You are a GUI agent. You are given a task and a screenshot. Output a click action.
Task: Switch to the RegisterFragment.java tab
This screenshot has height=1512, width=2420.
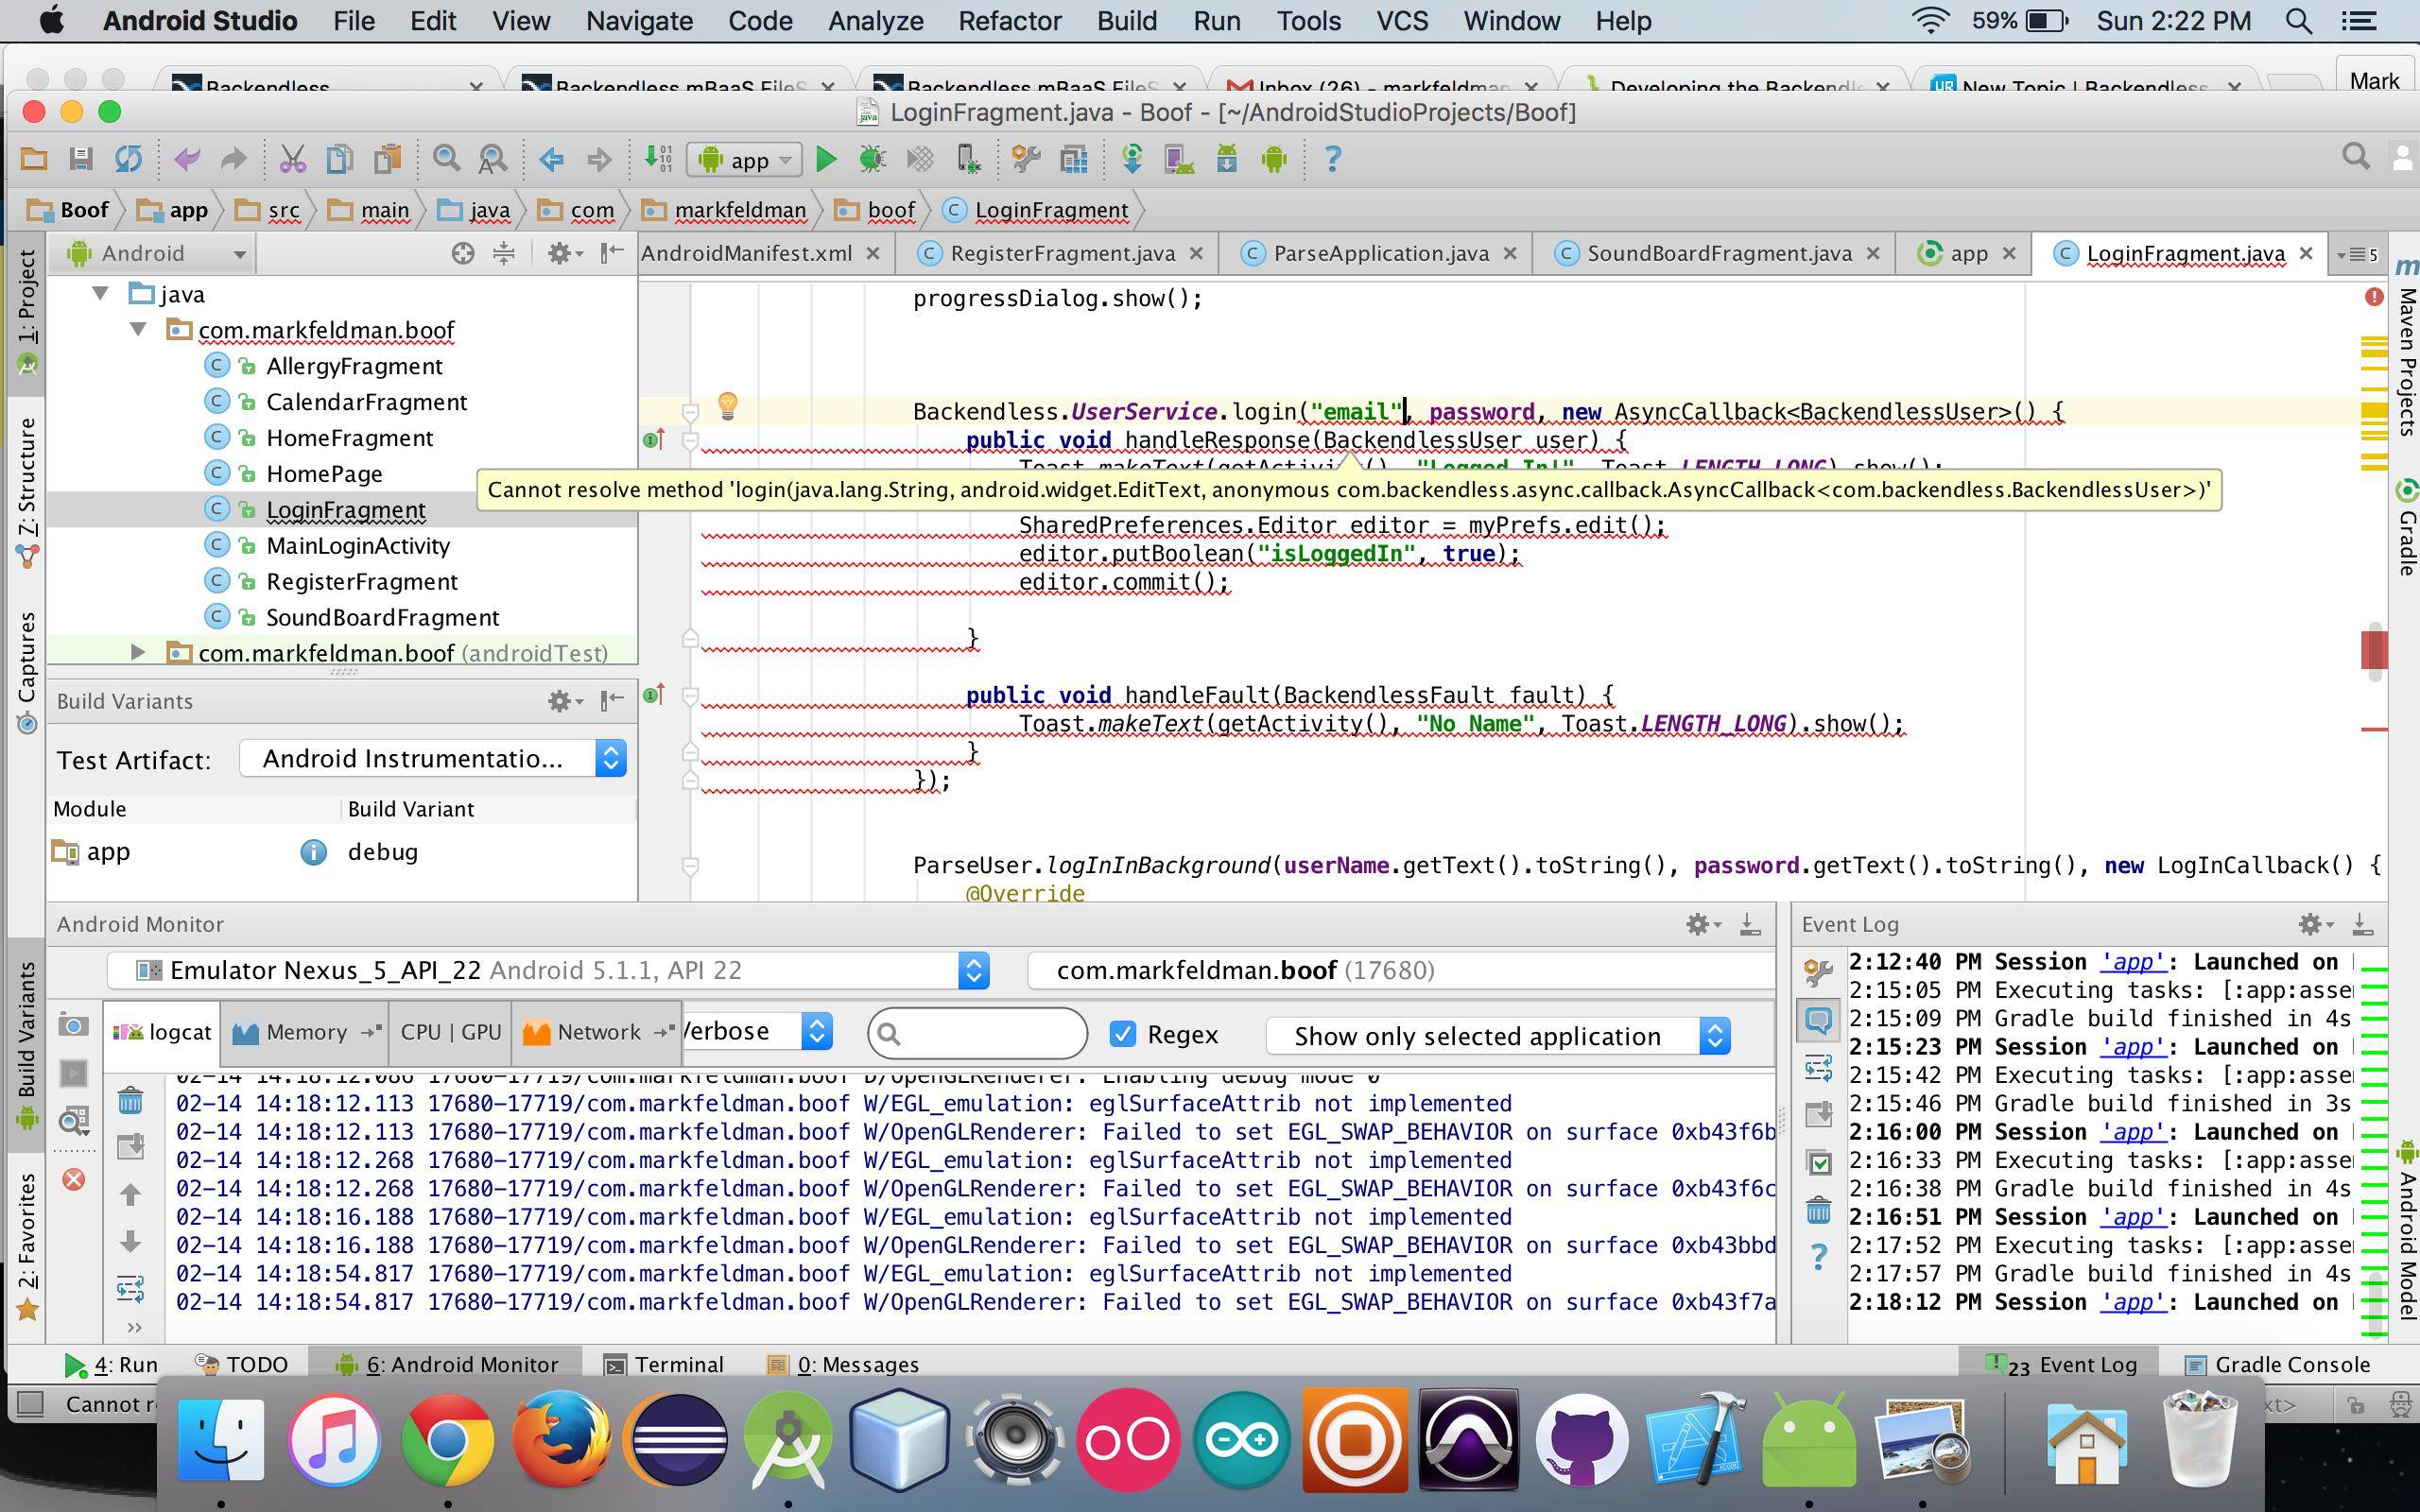click(1061, 254)
